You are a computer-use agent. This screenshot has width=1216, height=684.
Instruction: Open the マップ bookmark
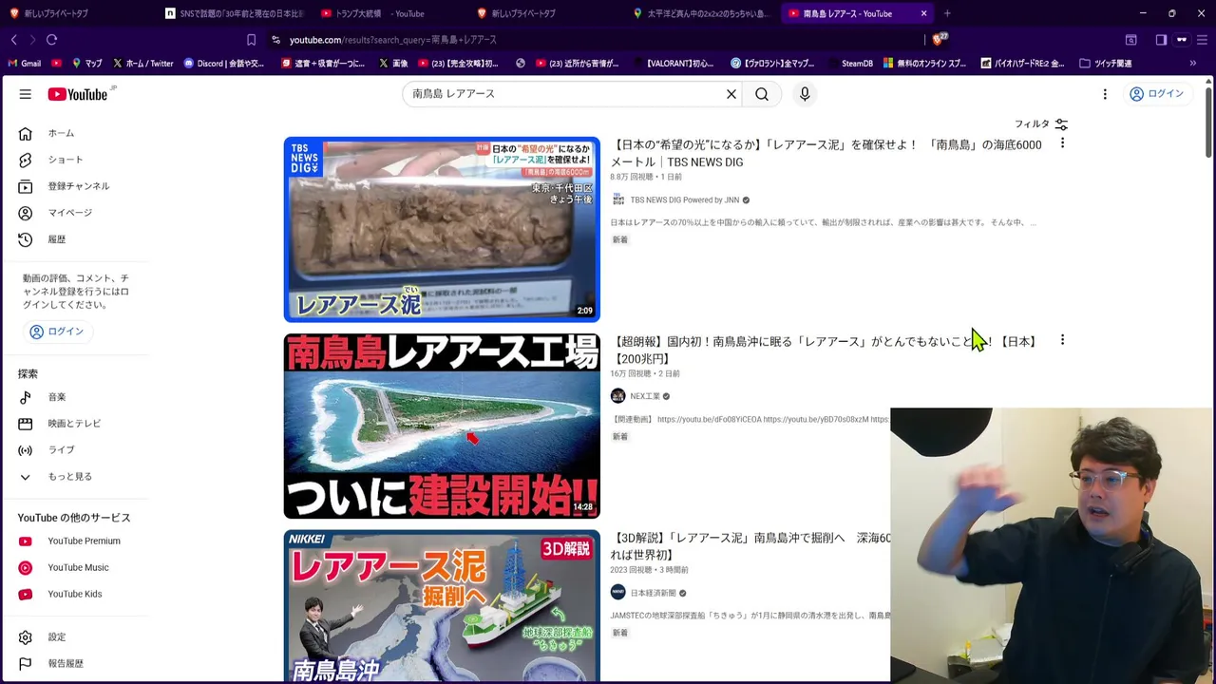pos(85,64)
